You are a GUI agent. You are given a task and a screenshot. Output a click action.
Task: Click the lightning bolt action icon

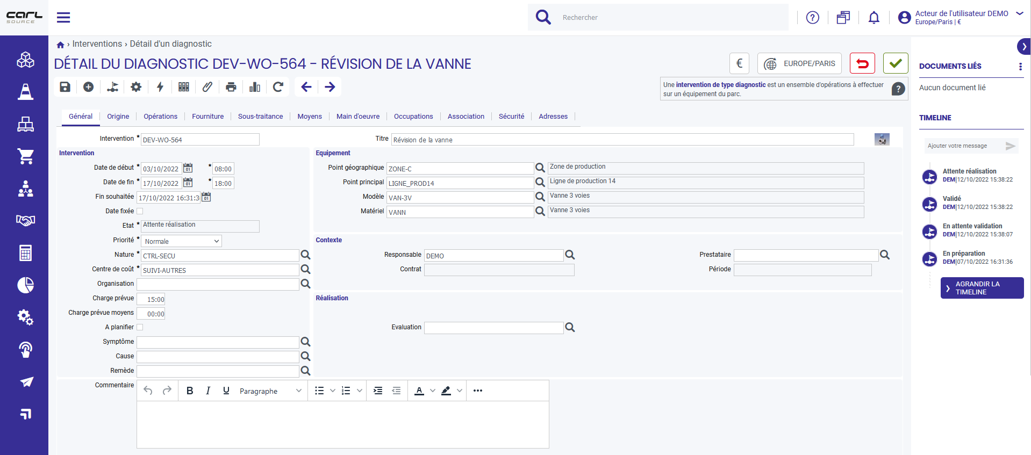160,87
